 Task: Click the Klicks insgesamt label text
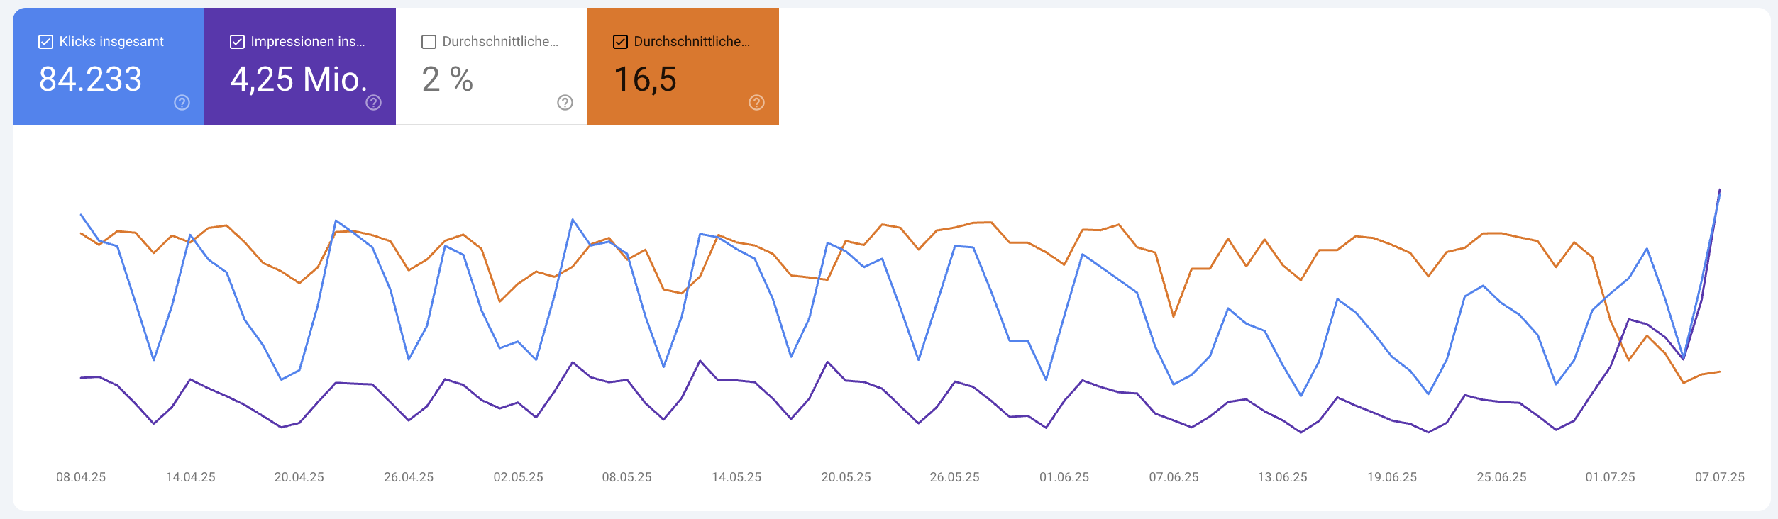[x=111, y=42]
